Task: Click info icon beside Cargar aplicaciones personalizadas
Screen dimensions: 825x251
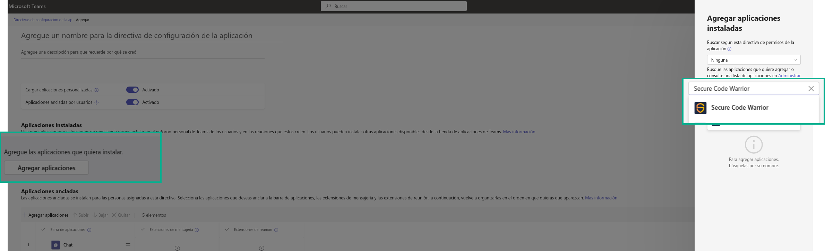Action: click(x=97, y=90)
